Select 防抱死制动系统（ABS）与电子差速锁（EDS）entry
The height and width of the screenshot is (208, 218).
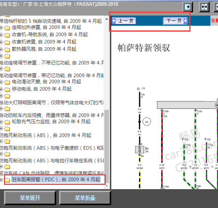pyautogui.click(x=52, y=148)
